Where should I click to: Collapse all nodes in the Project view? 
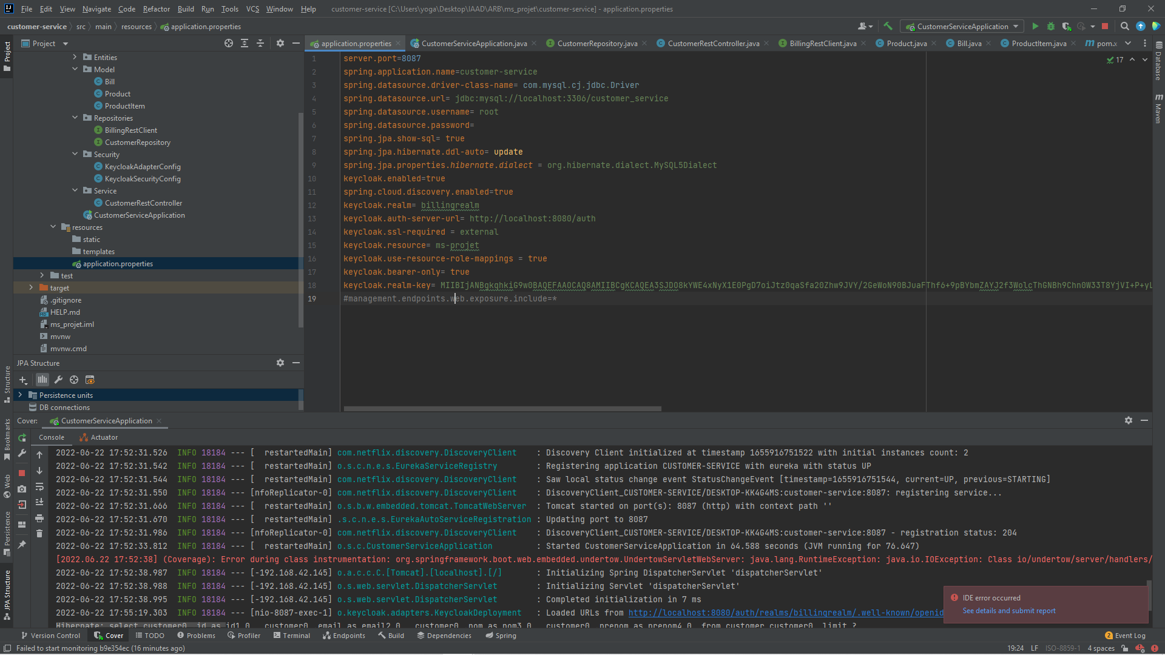[260, 43]
